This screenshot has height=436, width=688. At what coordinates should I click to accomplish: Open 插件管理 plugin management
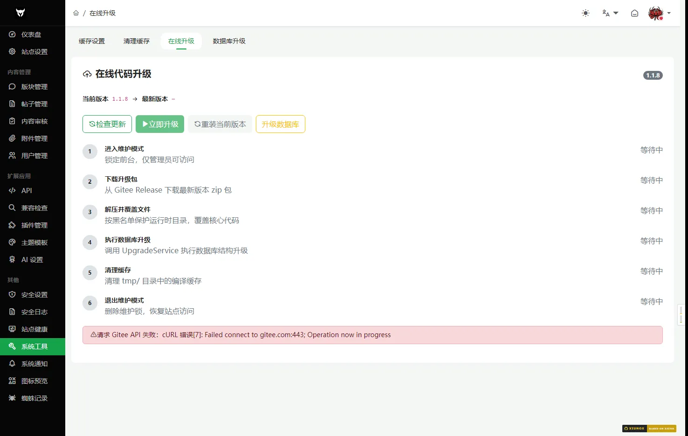tap(33, 225)
